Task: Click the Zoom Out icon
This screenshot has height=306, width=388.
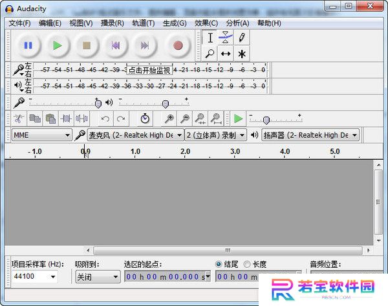Action: tap(185, 119)
